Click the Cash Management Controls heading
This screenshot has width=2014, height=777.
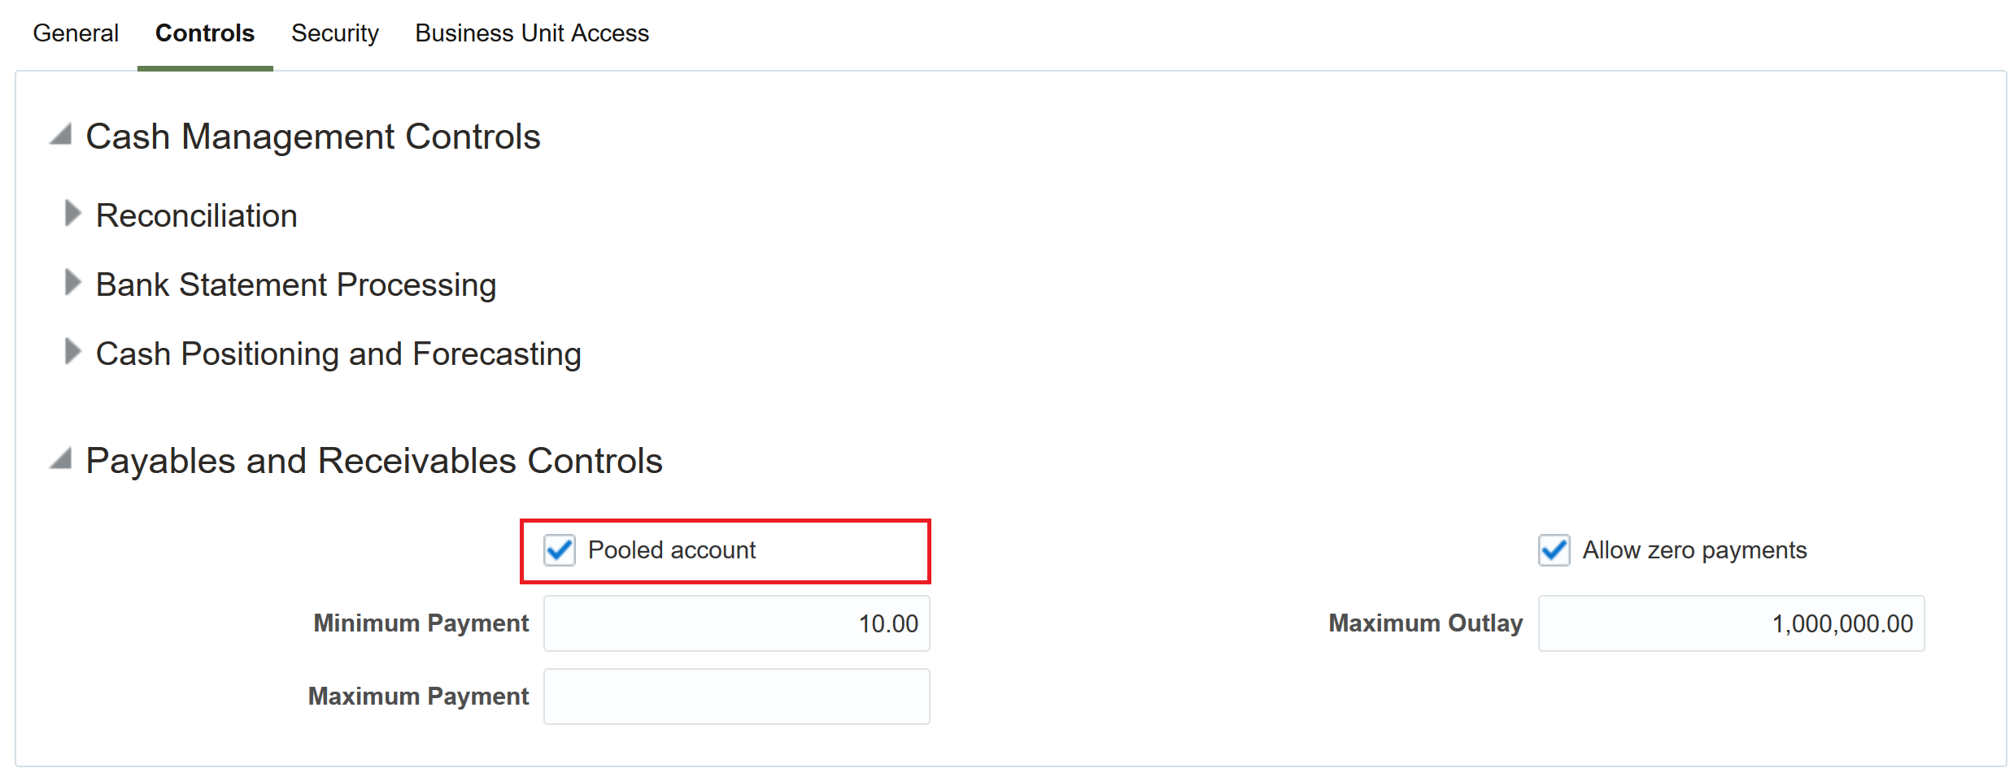click(313, 137)
